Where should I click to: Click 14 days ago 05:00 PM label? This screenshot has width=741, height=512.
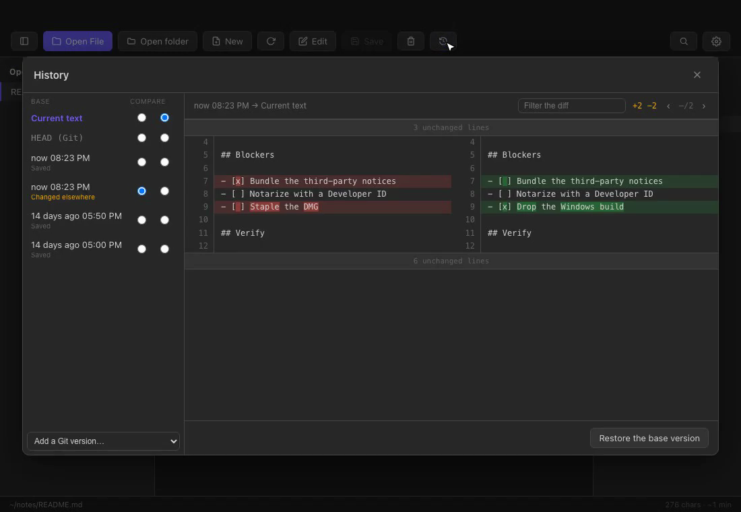(x=76, y=245)
